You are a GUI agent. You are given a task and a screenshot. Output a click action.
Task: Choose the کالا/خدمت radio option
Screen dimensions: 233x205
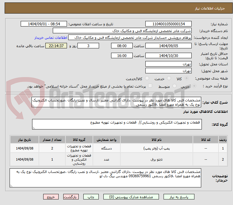coord(147,79)
